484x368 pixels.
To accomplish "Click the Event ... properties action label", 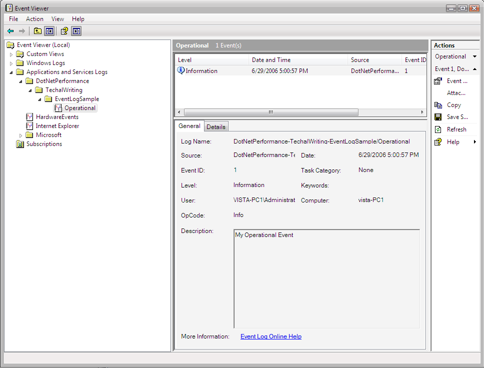I will click(x=457, y=81).
